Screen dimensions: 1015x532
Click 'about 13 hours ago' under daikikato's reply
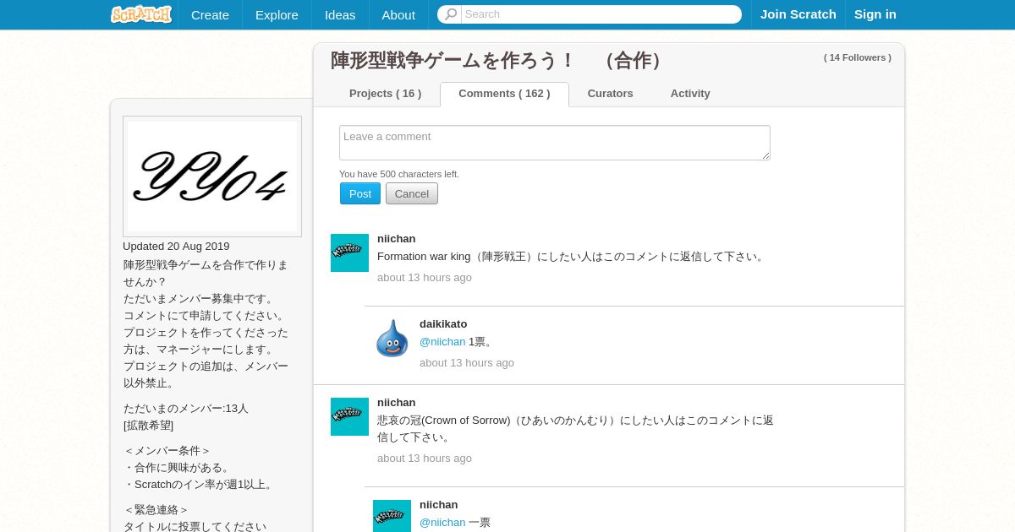[x=467, y=363]
